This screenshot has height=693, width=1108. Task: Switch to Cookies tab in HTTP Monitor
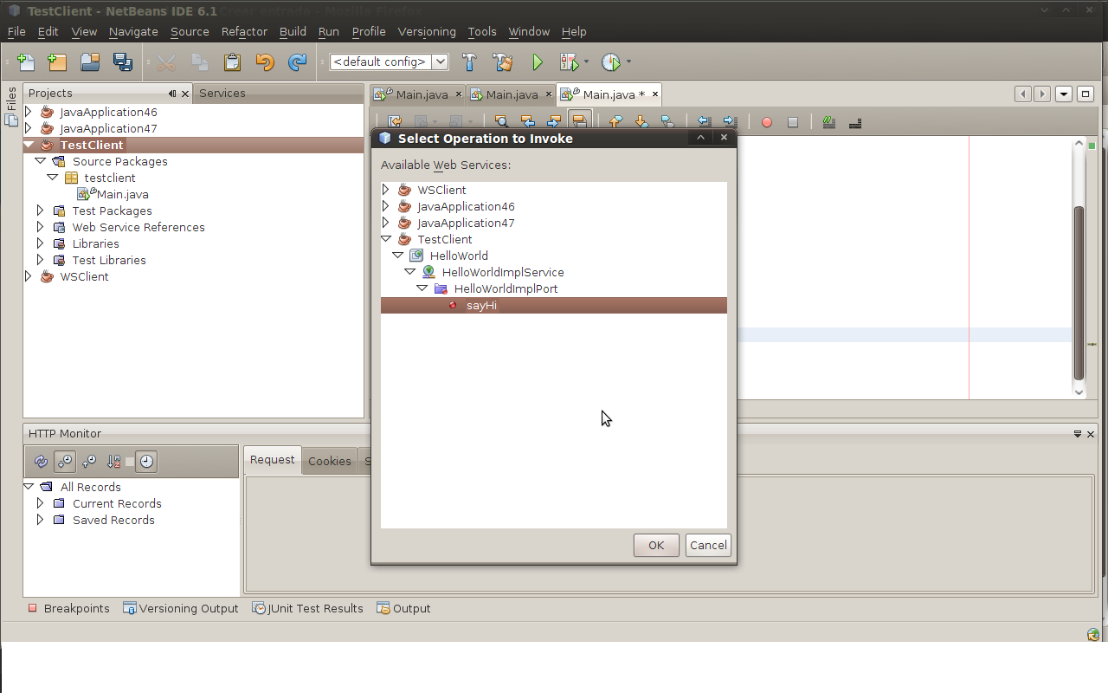(330, 461)
